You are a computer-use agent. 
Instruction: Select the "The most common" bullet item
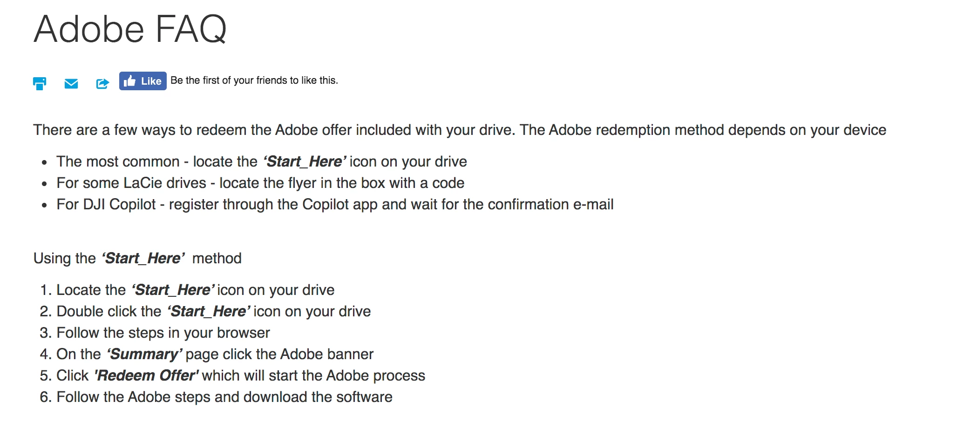262,161
